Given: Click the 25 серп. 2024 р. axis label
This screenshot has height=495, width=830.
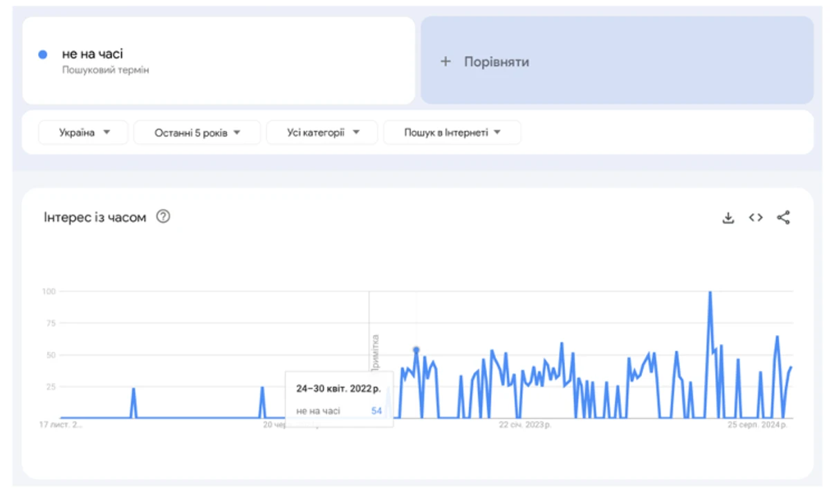Looking at the screenshot, I should click(x=757, y=425).
